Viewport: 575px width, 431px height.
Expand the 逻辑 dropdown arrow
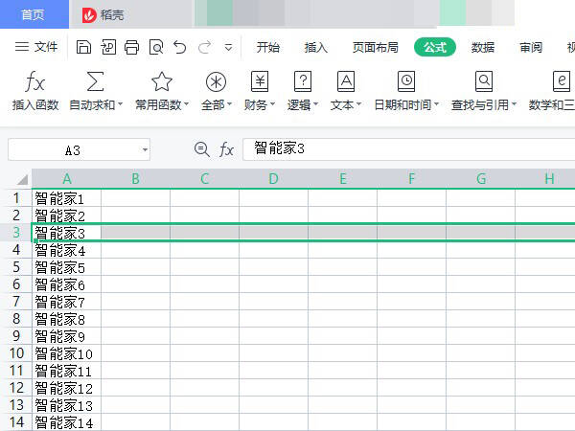[315, 104]
